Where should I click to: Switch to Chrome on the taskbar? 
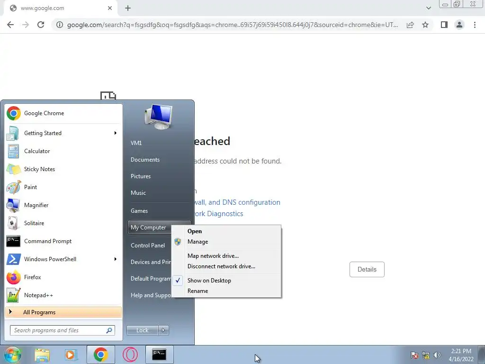[x=100, y=355]
